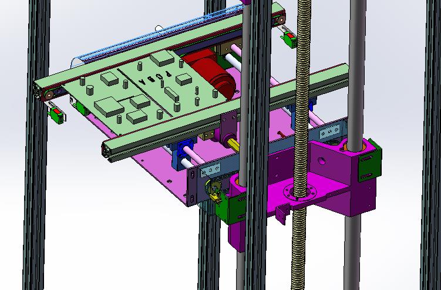Pick the largest rectangular component on the circuit board
Screen dimensions: 441x290
pos(109,107)
